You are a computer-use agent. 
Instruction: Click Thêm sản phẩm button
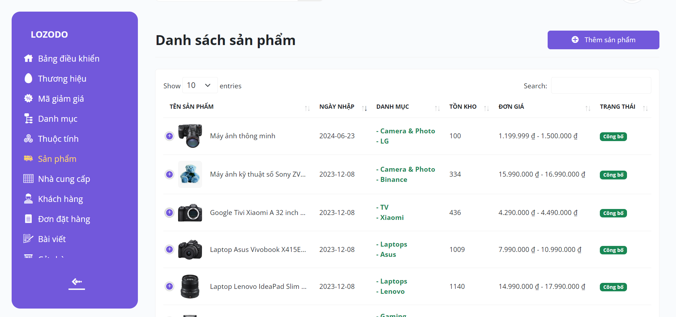pyautogui.click(x=603, y=40)
